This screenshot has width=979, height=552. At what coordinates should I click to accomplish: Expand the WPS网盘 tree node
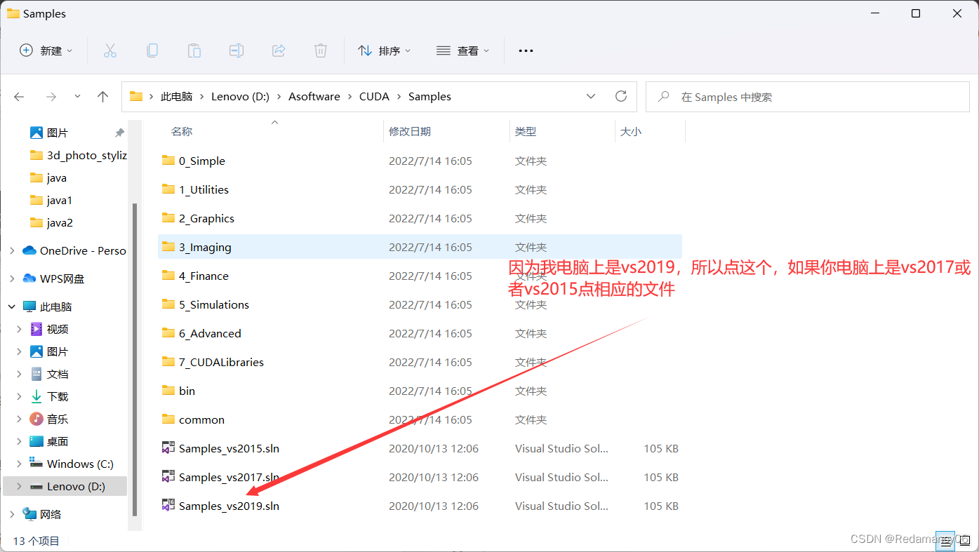click(x=12, y=278)
